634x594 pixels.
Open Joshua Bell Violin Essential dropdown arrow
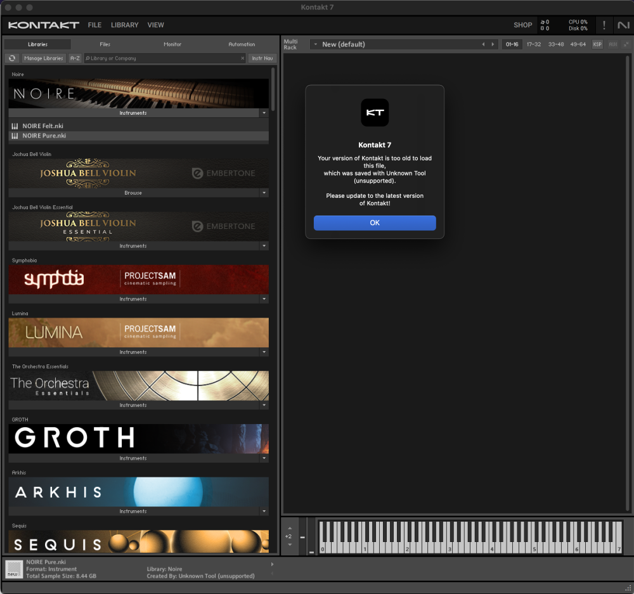(x=264, y=246)
